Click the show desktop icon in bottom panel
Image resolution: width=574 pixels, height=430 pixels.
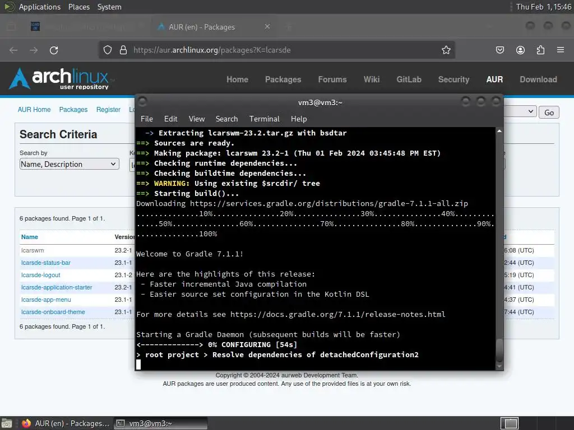7,423
